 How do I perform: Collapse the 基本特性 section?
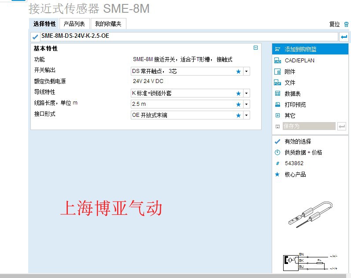click(255, 48)
